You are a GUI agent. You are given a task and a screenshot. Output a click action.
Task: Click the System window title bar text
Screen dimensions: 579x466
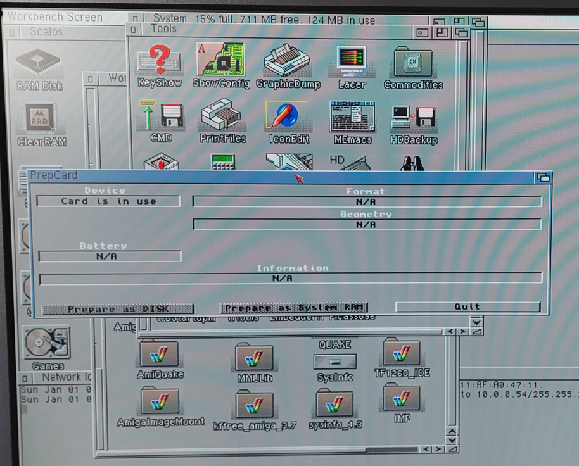[264, 19]
